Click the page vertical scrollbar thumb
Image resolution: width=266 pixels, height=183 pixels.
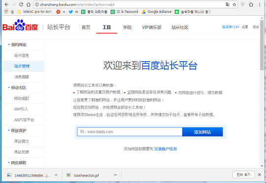point(262,45)
